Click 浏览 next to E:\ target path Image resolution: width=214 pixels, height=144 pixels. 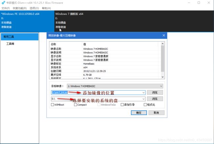click(x=155, y=99)
